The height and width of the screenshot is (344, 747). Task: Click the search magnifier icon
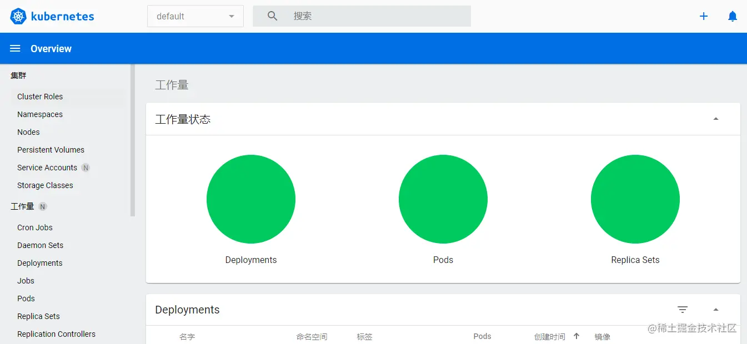272,16
